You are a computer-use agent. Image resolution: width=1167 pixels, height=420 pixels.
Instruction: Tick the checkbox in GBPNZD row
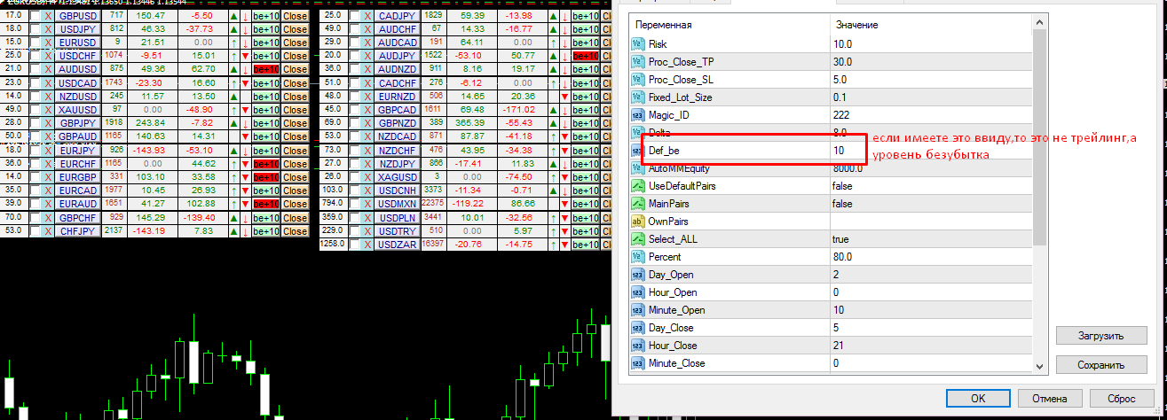(354, 122)
